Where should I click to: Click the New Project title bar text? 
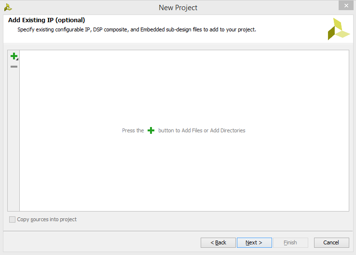pos(178,8)
